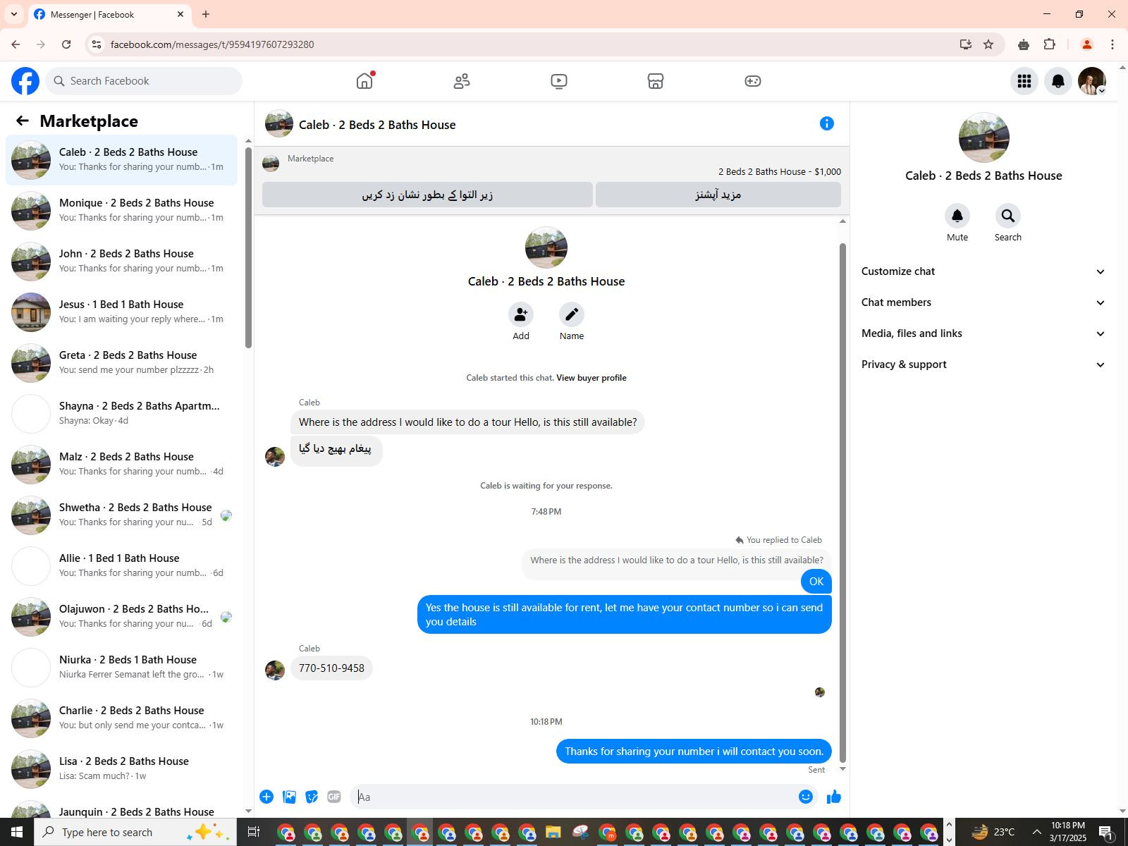The height and width of the screenshot is (846, 1128).
Task: Open the Olajuwon conversation
Action: [121, 617]
